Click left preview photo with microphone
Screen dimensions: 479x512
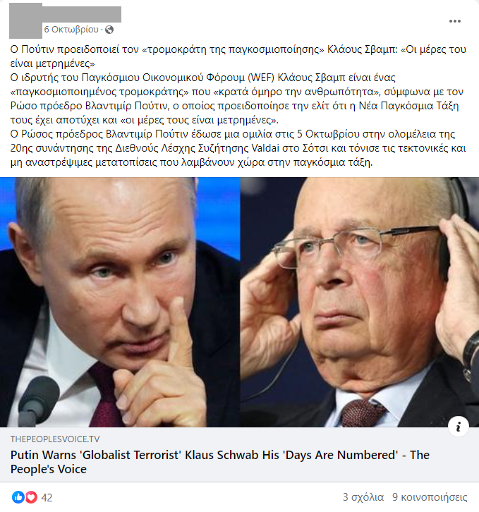coord(120,302)
